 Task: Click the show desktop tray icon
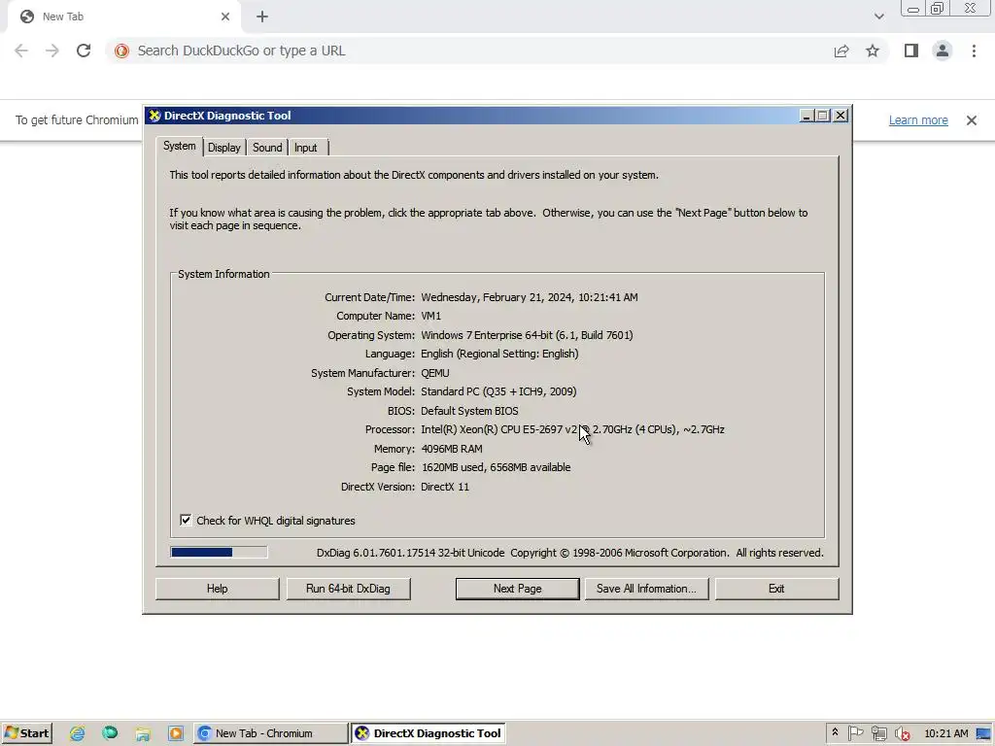[985, 733]
